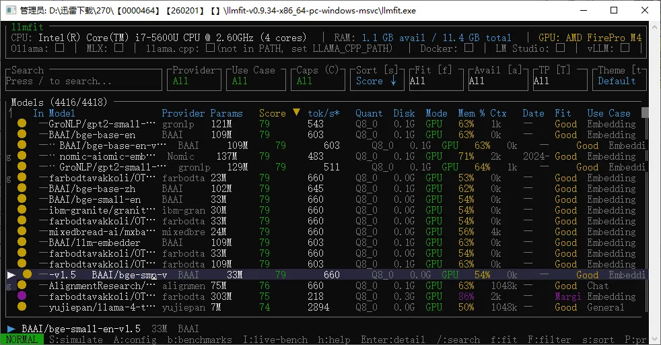
Task: Open the Use Case filter box
Action: point(256,78)
